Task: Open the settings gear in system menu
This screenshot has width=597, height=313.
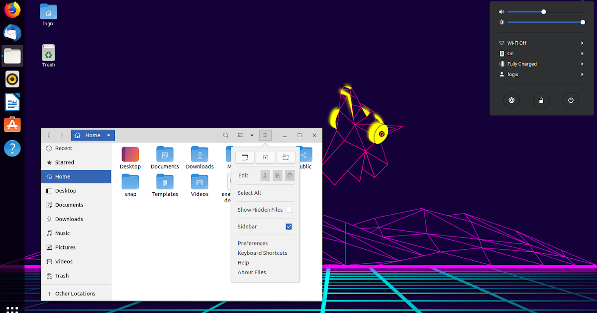Action: coord(511,100)
